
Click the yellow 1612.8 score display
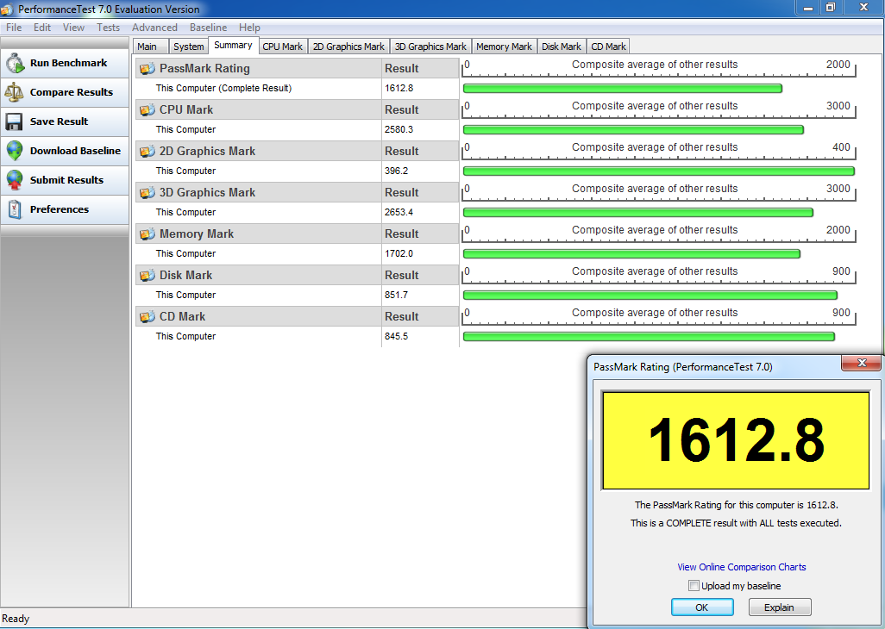(736, 440)
